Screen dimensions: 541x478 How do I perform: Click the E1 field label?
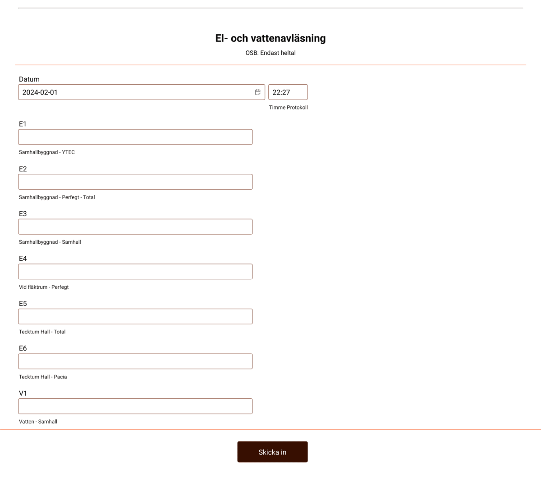[23, 124]
